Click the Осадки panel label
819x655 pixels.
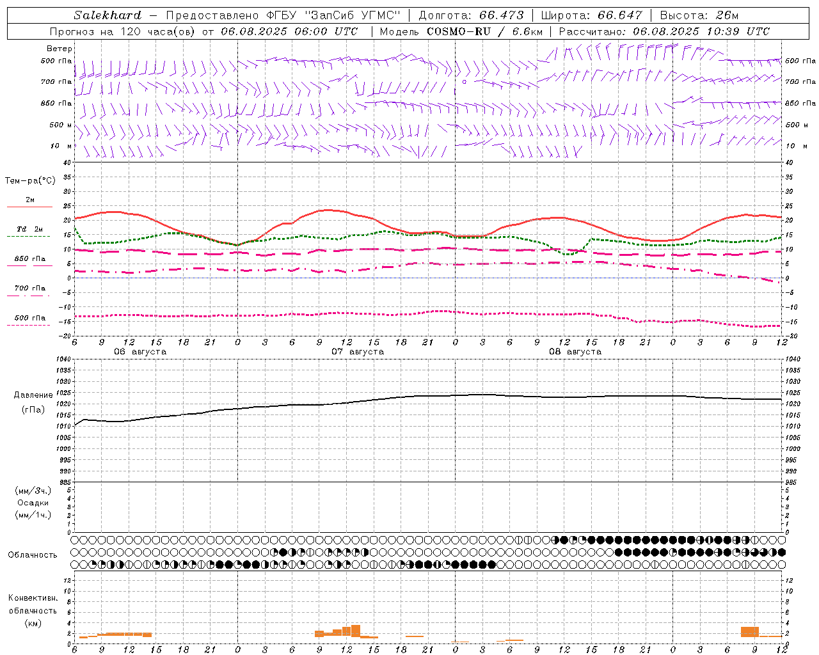point(33,503)
